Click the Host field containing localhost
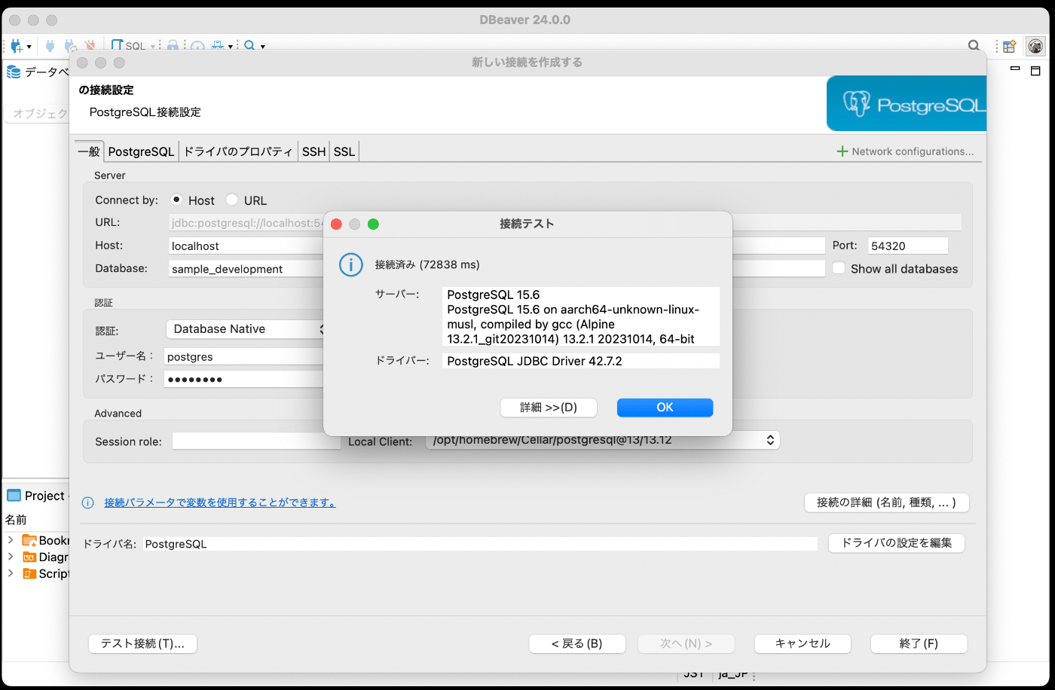Viewport: 1055px width, 690px height. click(x=246, y=246)
